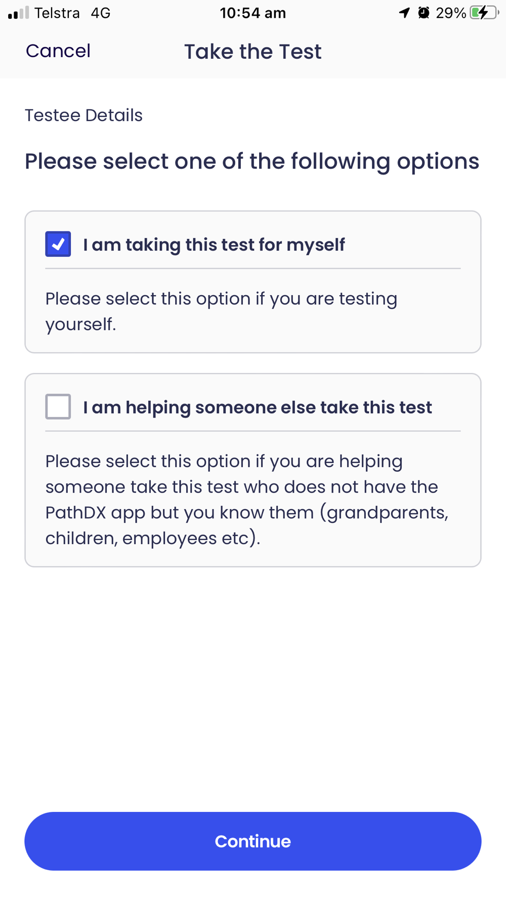Tap the 'Please select one of the following options' heading
This screenshot has height=900, width=506.
252,162
